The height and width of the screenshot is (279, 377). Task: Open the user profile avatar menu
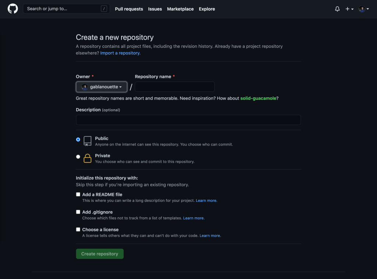click(363, 9)
